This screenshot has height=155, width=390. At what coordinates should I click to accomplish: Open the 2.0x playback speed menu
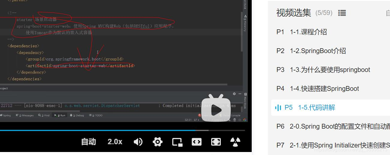[115, 142]
